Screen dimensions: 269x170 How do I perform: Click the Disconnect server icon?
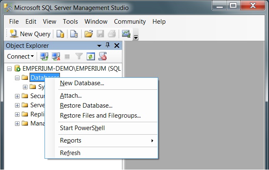pos(56,56)
